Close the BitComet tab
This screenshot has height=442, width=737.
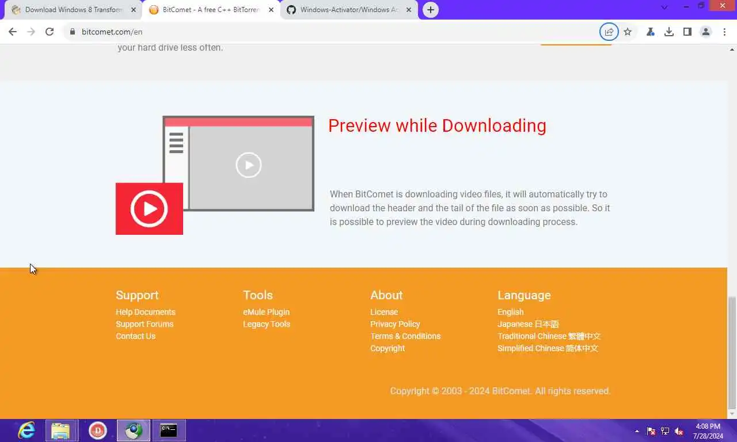[271, 10]
